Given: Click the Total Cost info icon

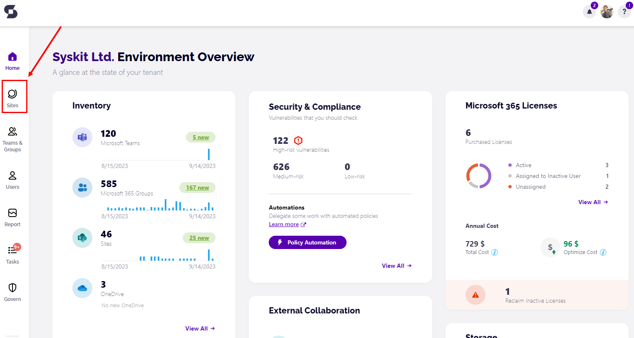Looking at the screenshot, I should (495, 252).
